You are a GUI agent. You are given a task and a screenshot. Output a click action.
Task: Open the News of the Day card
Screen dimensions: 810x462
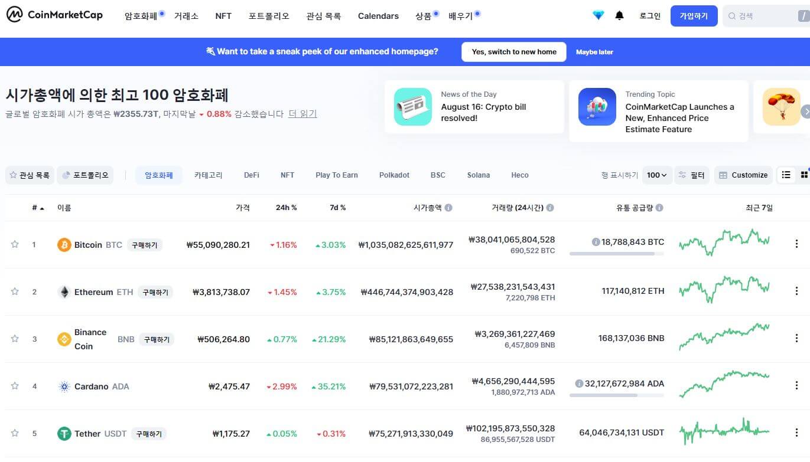(x=474, y=107)
